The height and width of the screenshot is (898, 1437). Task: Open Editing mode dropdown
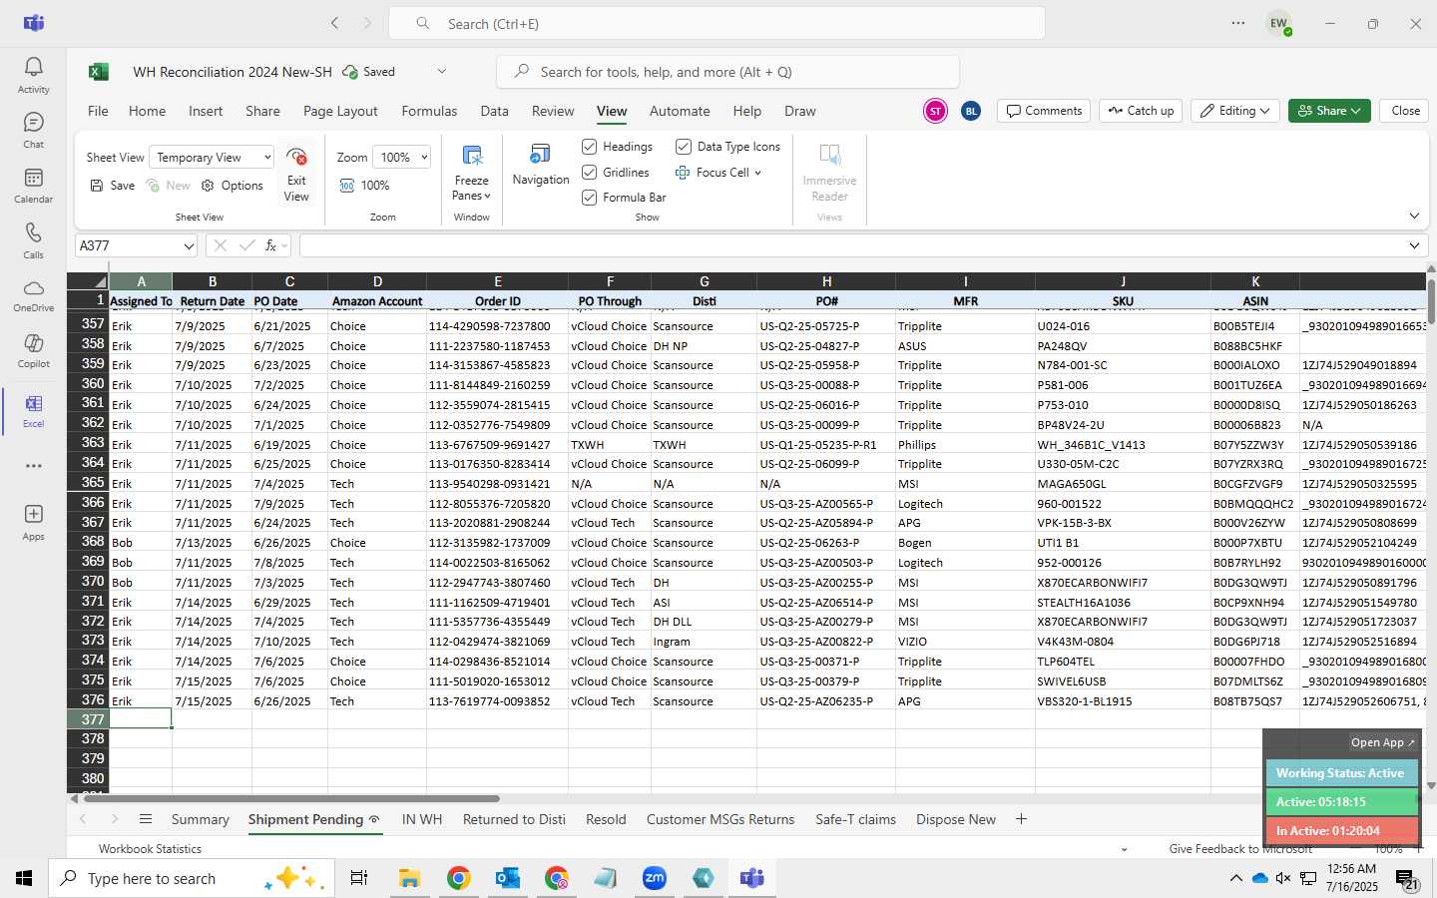click(x=1235, y=111)
